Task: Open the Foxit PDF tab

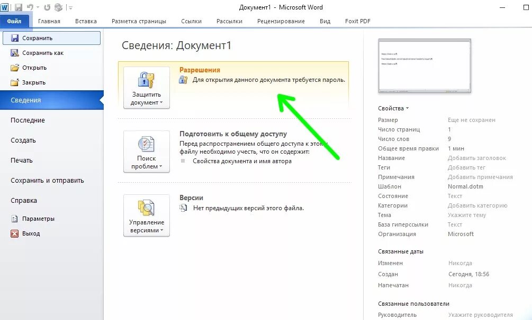Action: click(358, 21)
